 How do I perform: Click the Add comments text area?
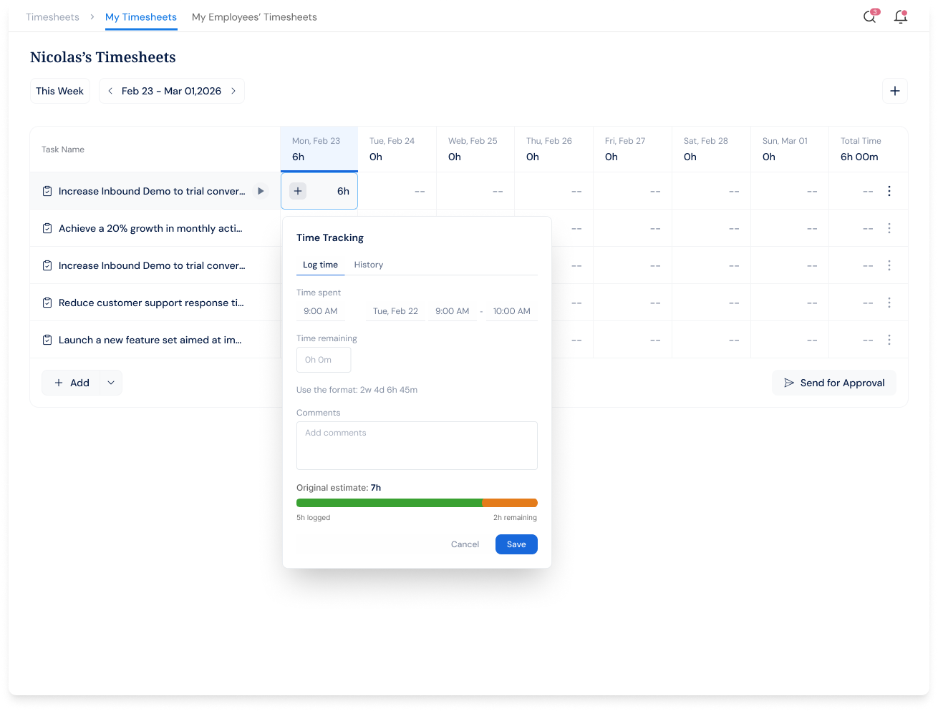point(417,446)
